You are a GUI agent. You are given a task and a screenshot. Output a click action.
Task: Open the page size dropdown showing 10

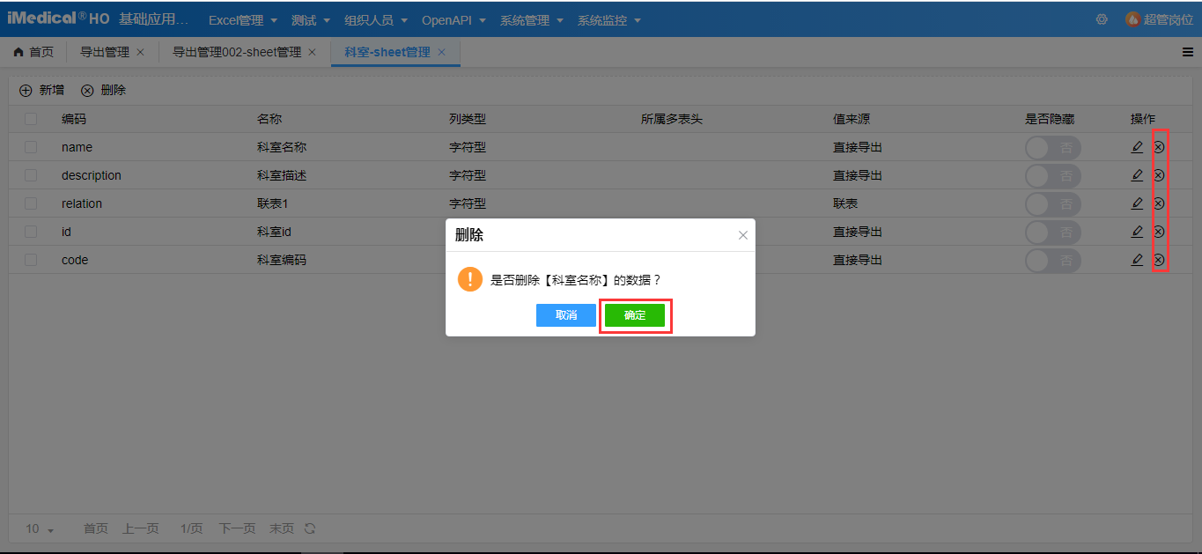(37, 528)
